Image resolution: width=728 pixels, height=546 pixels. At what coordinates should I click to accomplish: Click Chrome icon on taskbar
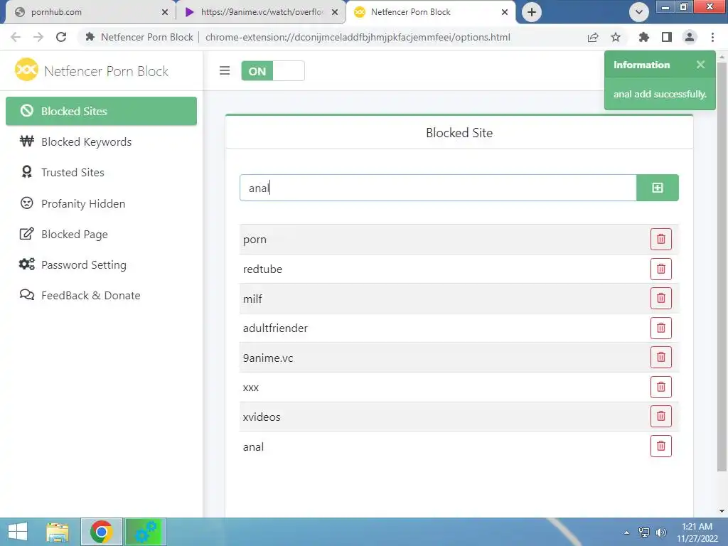click(102, 532)
